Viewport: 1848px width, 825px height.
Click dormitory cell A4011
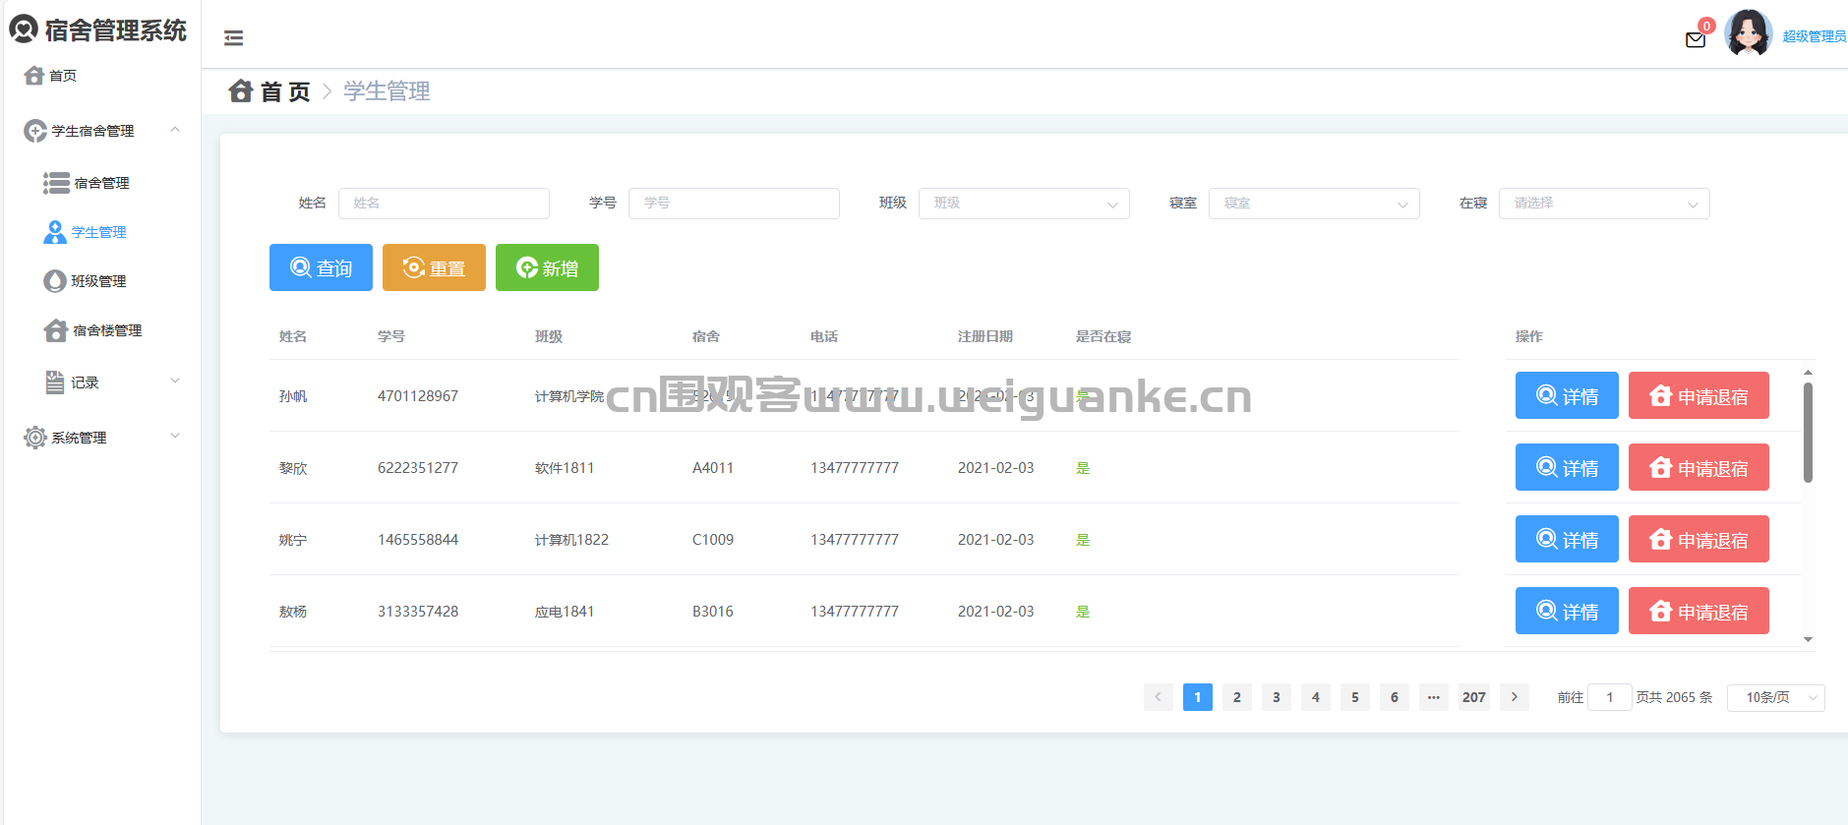pos(713,468)
